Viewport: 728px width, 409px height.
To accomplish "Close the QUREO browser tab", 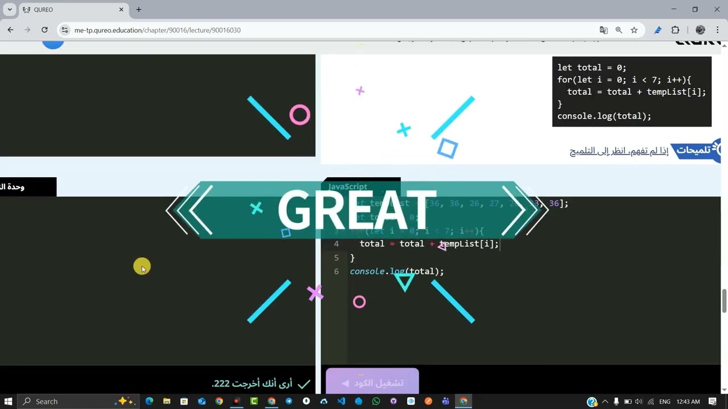I will click(x=121, y=10).
